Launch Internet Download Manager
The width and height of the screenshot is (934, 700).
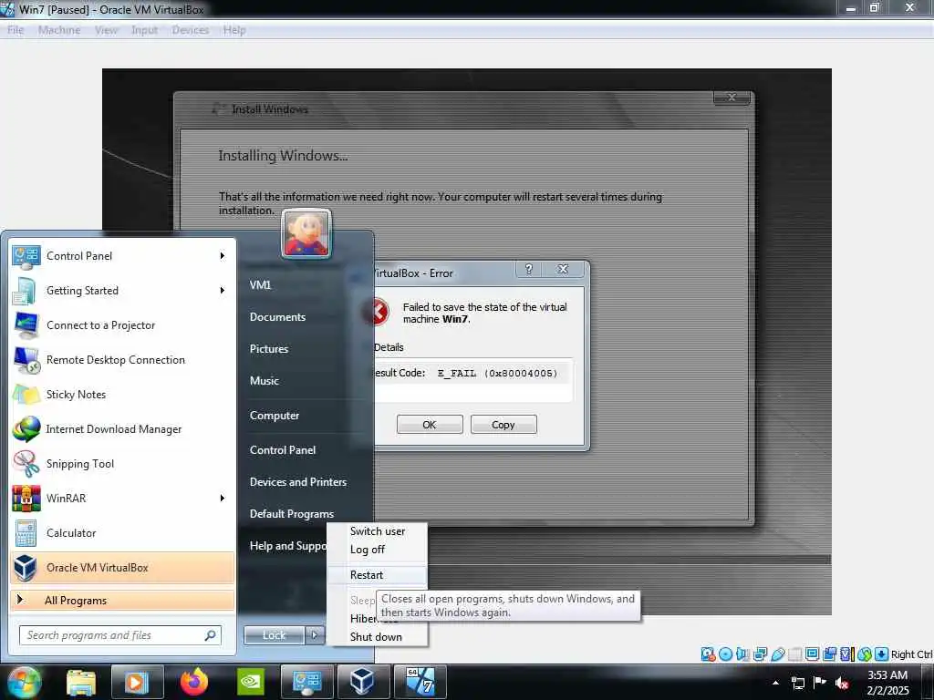[122, 429]
